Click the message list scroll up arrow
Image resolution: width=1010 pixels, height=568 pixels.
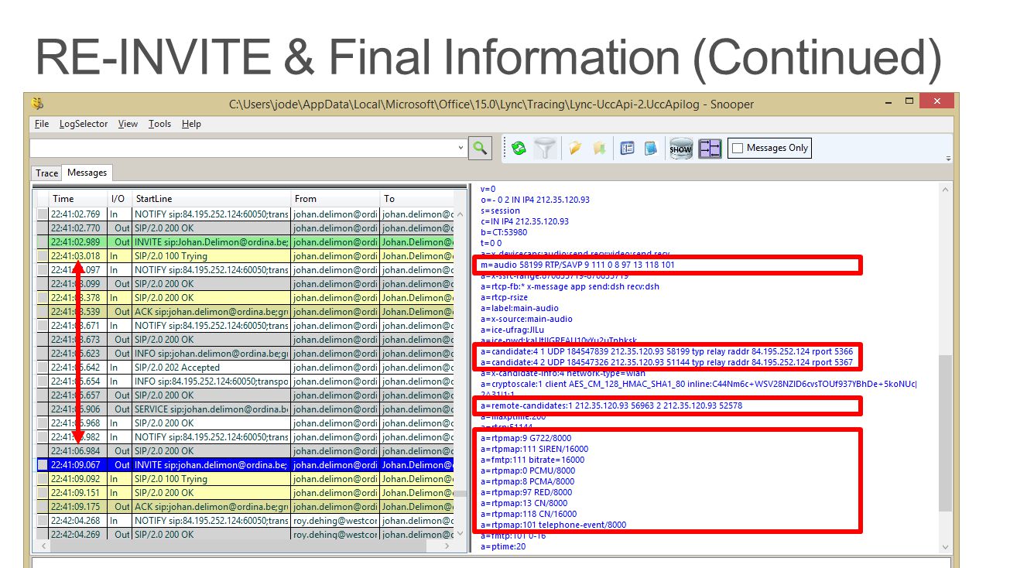[x=460, y=214]
